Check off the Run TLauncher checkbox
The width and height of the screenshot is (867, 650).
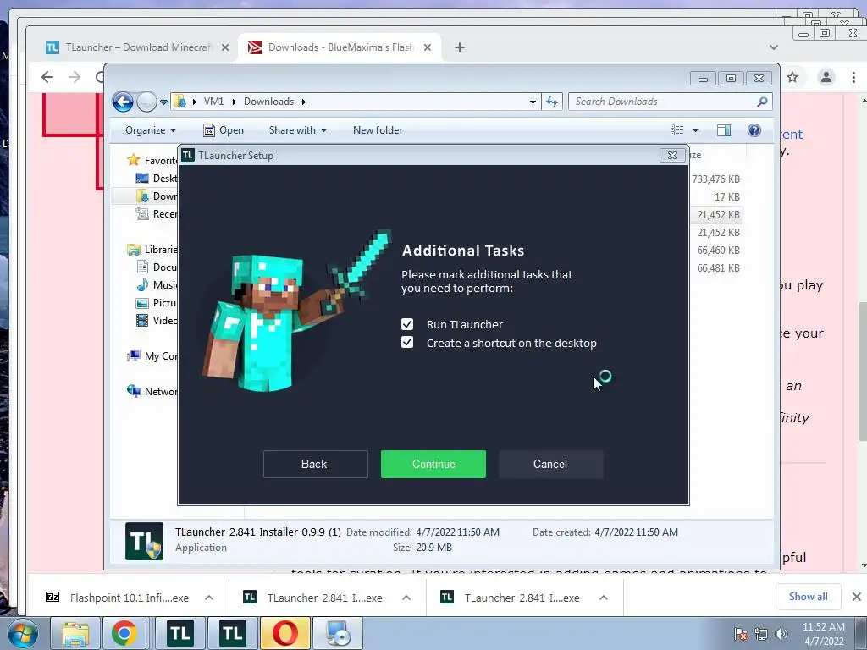click(x=407, y=324)
